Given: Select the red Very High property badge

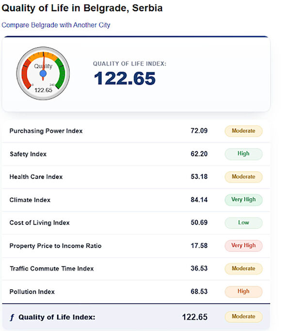Looking at the screenshot, I should click(x=244, y=246).
